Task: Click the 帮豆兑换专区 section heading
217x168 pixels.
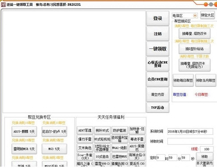Action: (x=39, y=117)
